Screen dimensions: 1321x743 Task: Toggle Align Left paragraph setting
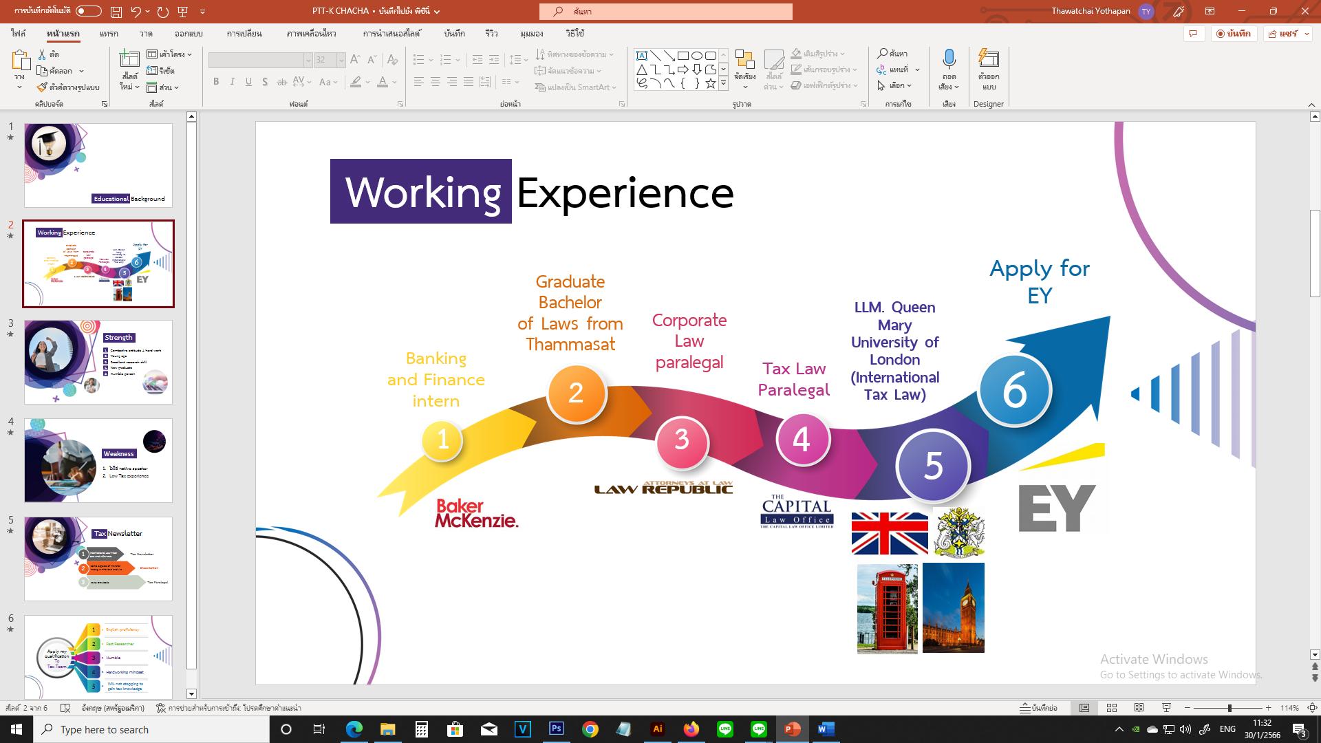[418, 82]
